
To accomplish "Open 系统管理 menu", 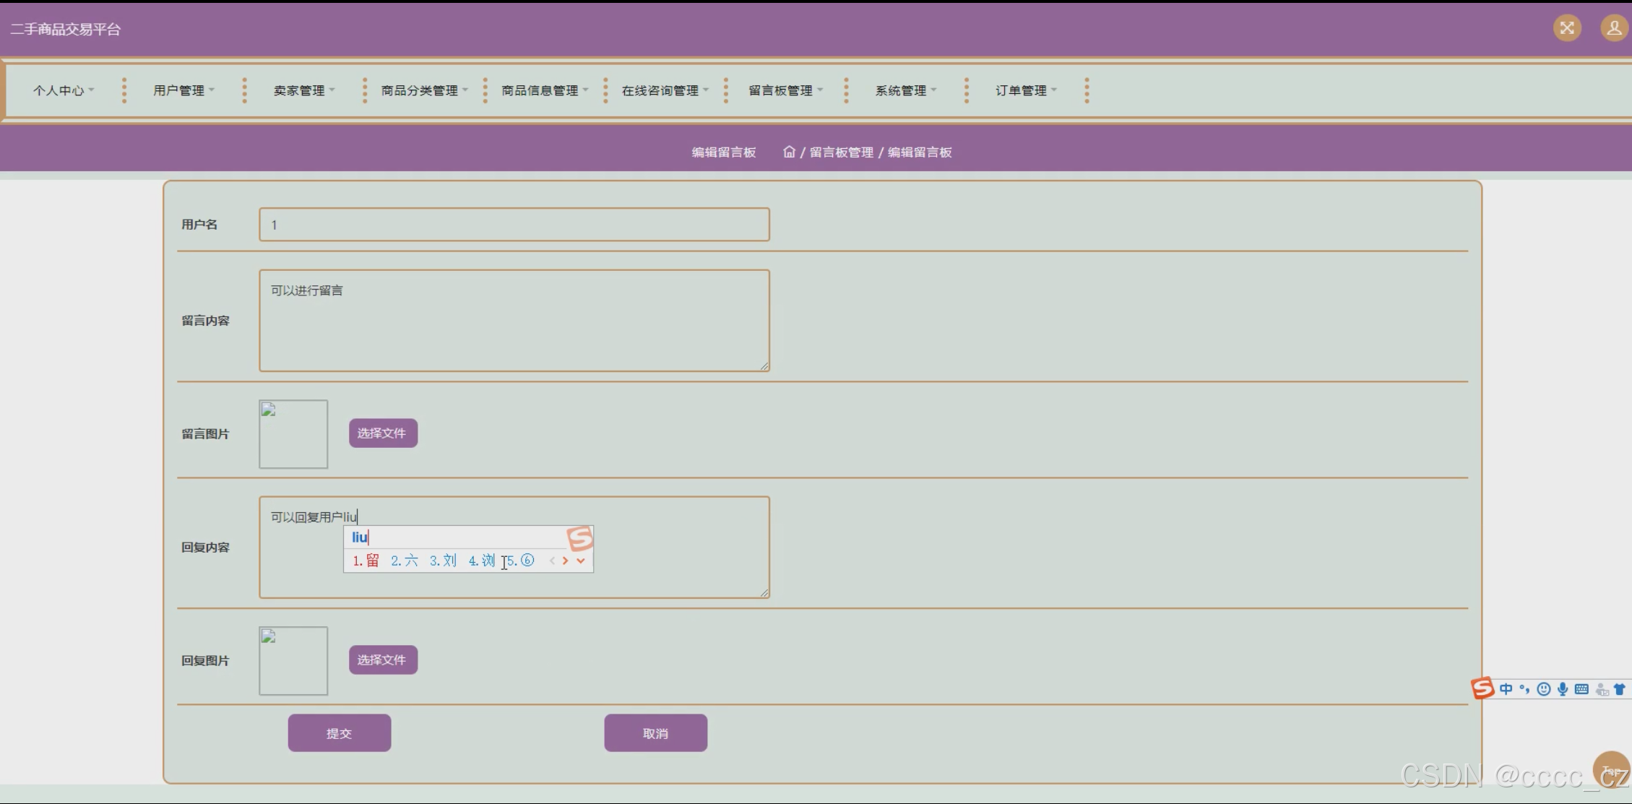I will coord(906,90).
